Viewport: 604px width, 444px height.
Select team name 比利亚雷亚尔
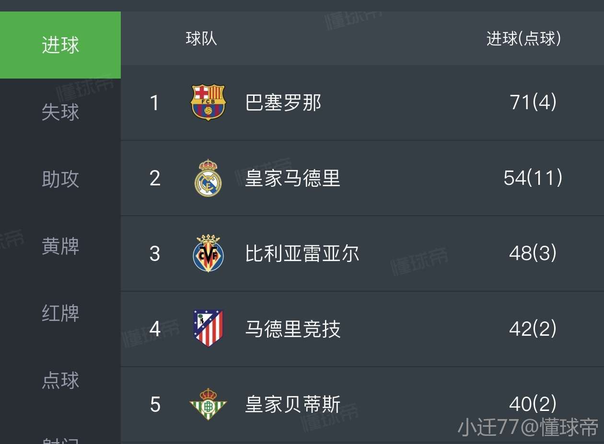[302, 253]
